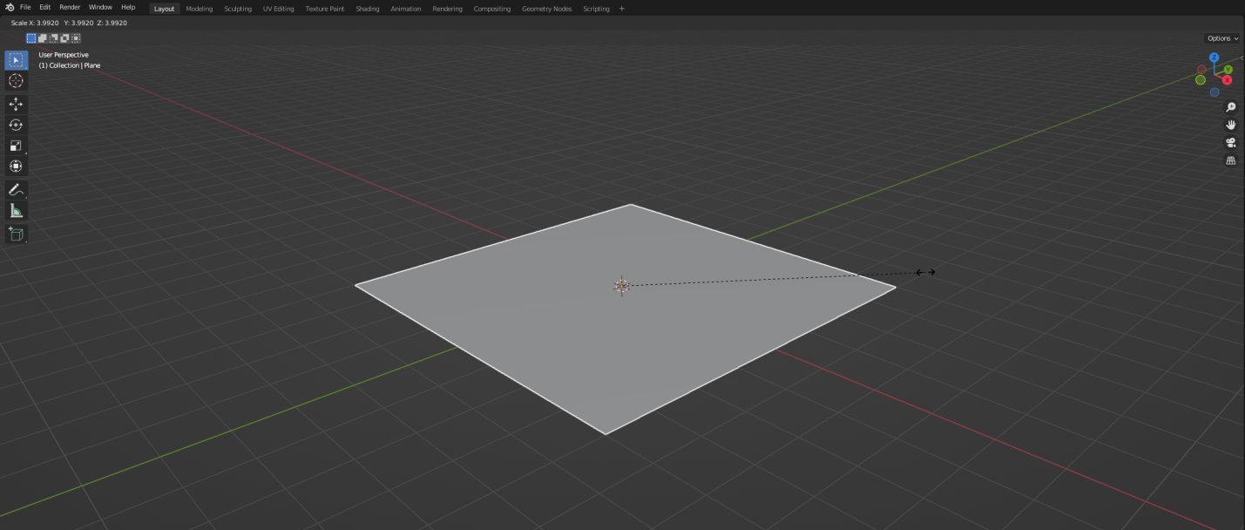Switch to the Geometry Nodes tab
The width and height of the screenshot is (1245, 530).
tap(547, 9)
